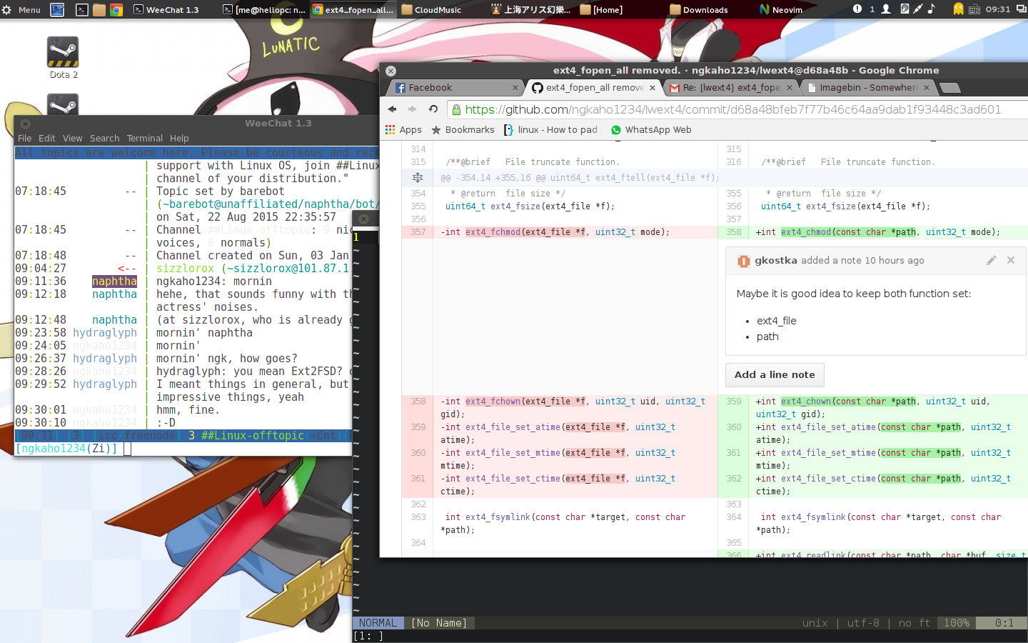Close the Gmail Re: [lwext4] tab

(x=790, y=88)
